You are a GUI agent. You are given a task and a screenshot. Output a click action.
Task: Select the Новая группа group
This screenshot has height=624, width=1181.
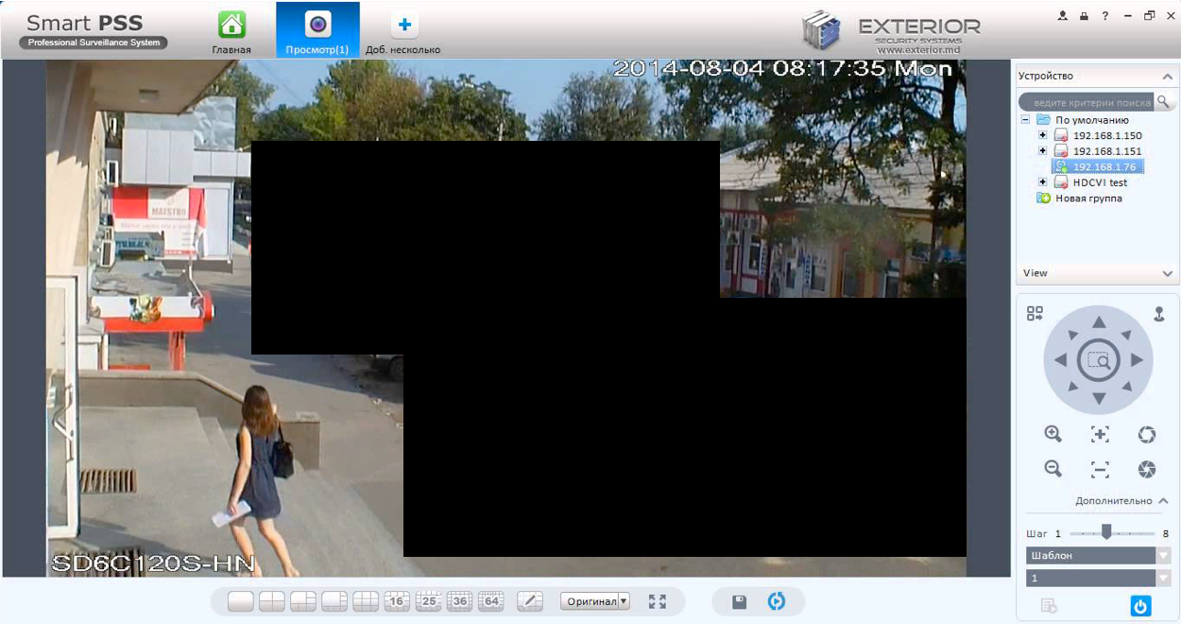1088,199
